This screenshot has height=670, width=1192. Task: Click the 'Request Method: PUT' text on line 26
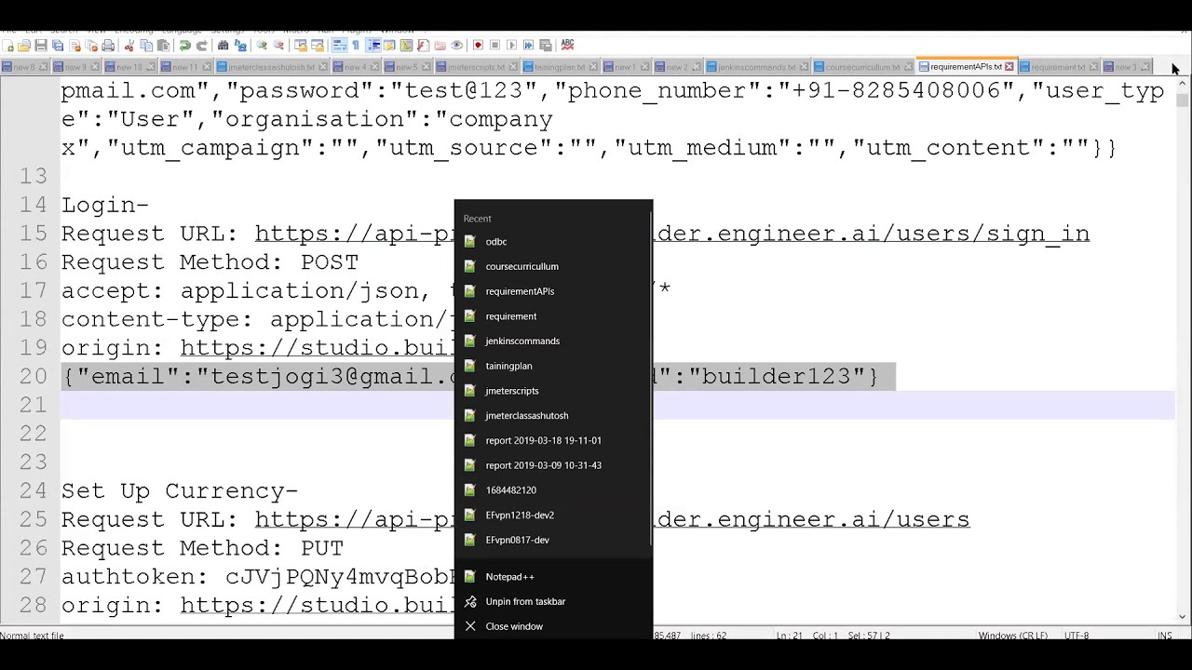point(202,548)
